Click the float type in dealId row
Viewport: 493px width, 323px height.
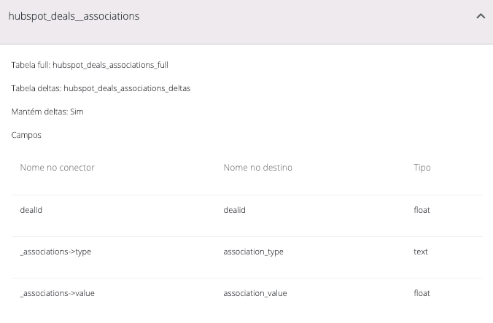tap(422, 210)
